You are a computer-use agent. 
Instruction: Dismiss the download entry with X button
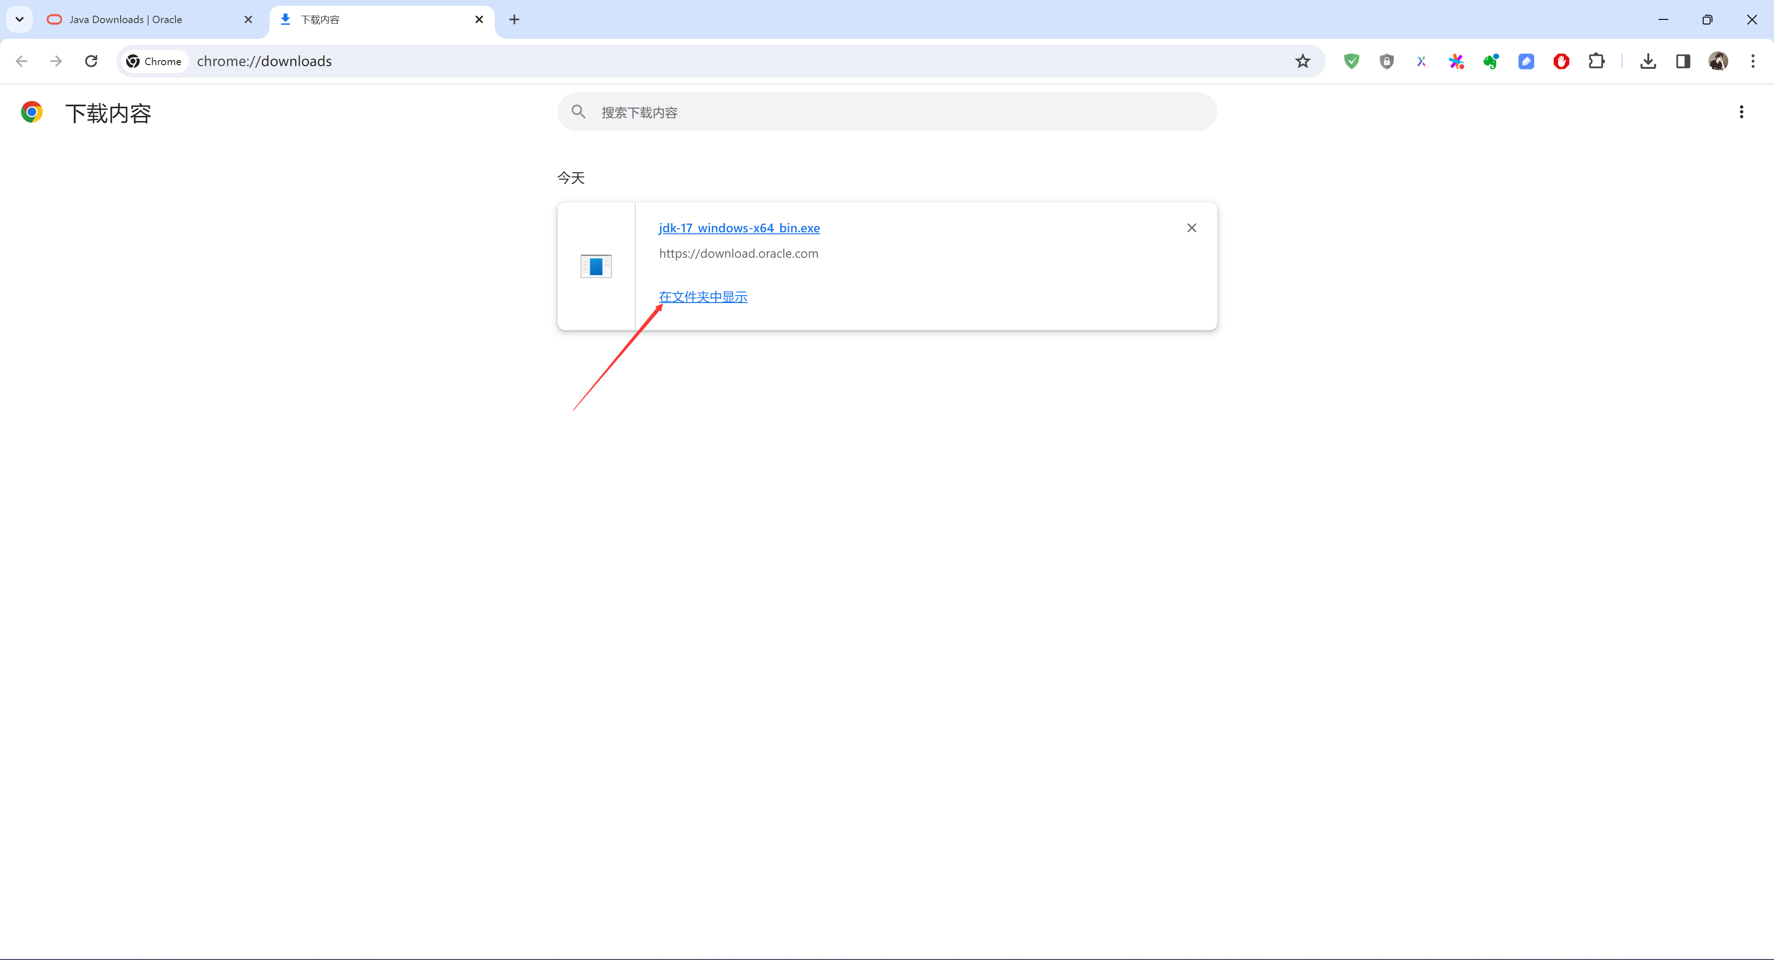tap(1191, 227)
